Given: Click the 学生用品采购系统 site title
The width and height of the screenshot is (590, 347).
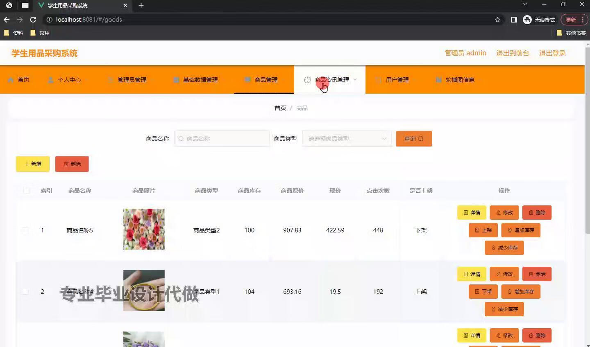Looking at the screenshot, I should [44, 53].
